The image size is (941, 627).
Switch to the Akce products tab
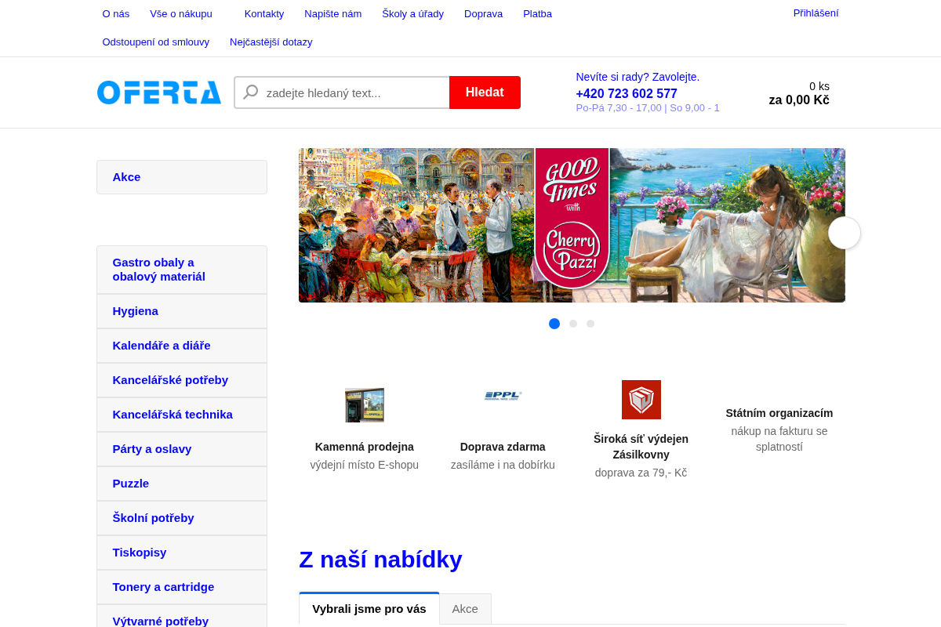[465, 609]
